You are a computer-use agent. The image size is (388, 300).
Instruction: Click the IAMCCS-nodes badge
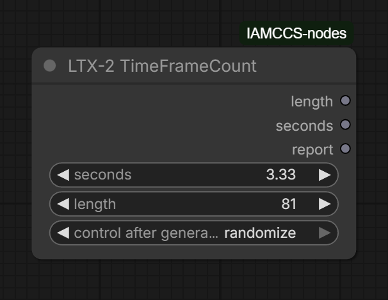click(x=296, y=33)
